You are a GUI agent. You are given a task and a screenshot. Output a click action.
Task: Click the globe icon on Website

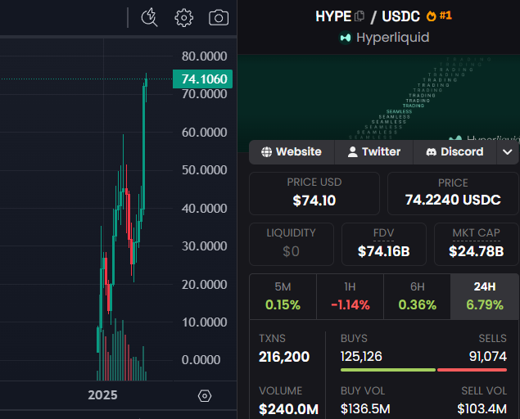tap(266, 152)
